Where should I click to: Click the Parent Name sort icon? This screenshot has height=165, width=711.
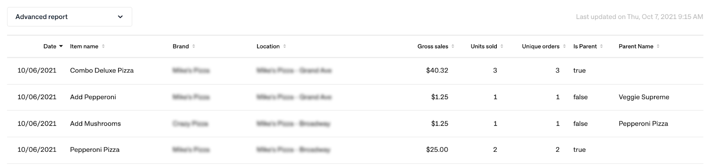click(658, 46)
